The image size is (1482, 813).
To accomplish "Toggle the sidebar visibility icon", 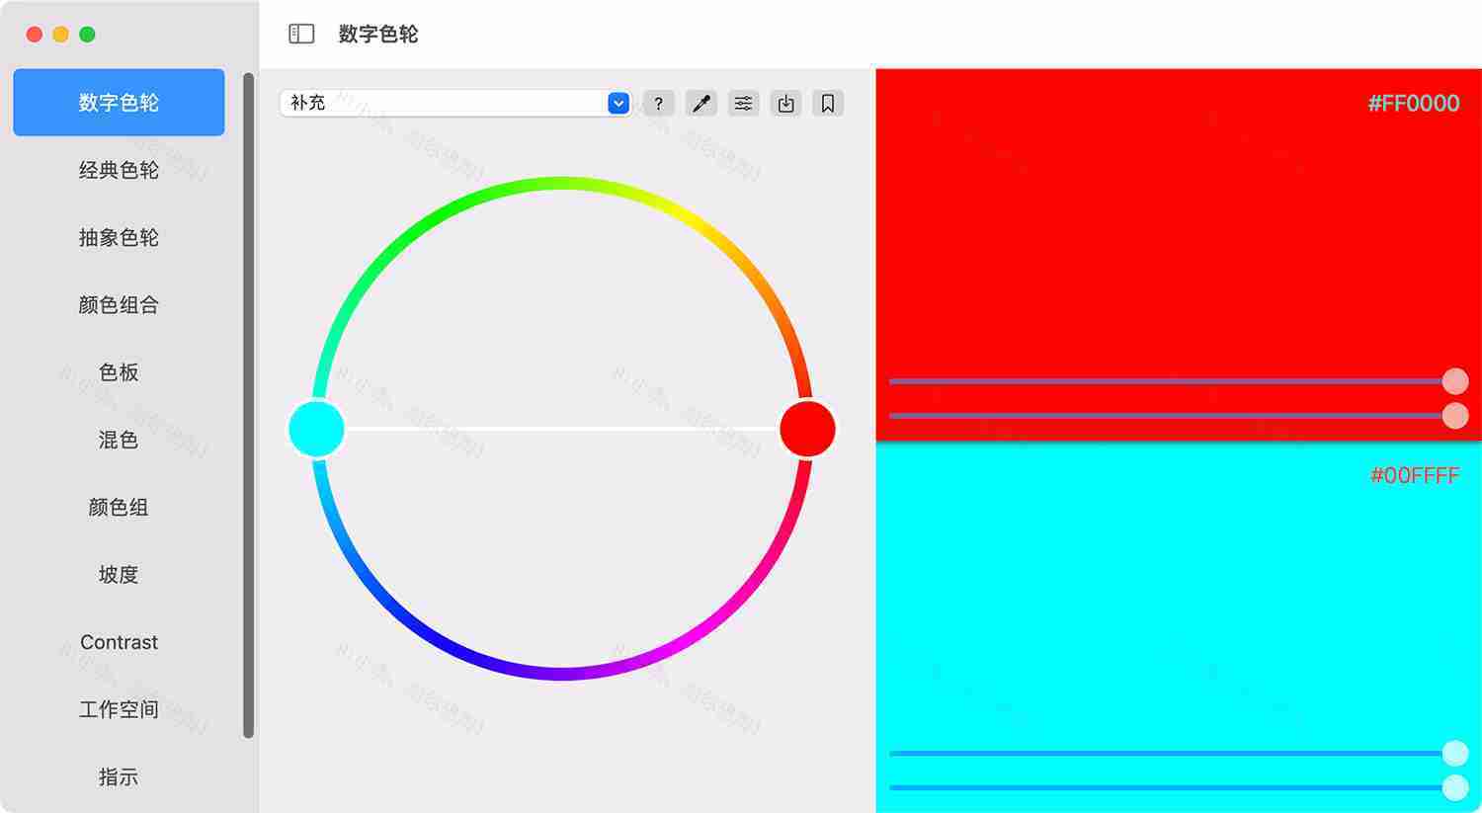I will (299, 33).
